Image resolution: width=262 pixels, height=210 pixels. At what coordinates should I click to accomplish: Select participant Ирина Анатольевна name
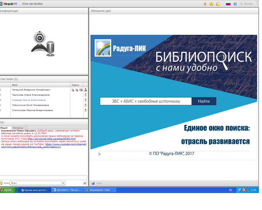click(29, 100)
